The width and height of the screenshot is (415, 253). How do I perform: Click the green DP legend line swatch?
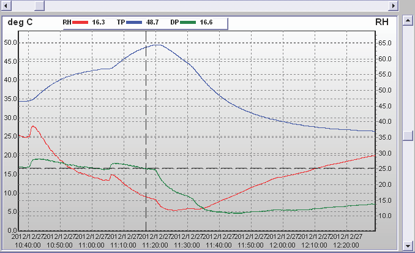[189, 22]
